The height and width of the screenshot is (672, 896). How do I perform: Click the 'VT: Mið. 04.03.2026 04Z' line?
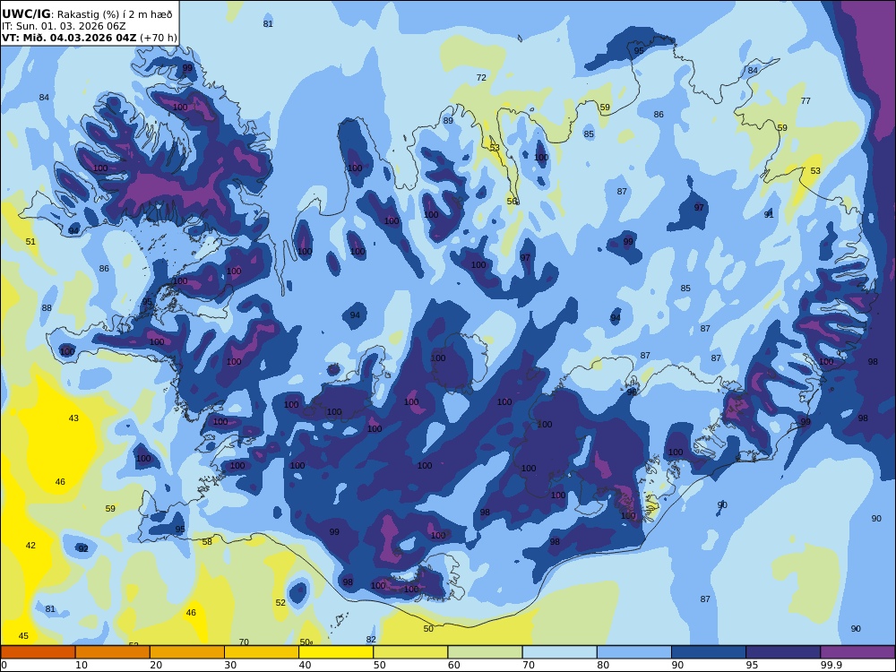pos(69,38)
